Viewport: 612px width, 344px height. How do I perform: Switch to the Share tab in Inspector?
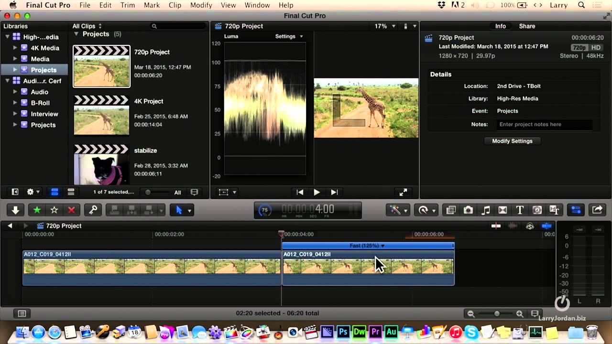coord(527,26)
